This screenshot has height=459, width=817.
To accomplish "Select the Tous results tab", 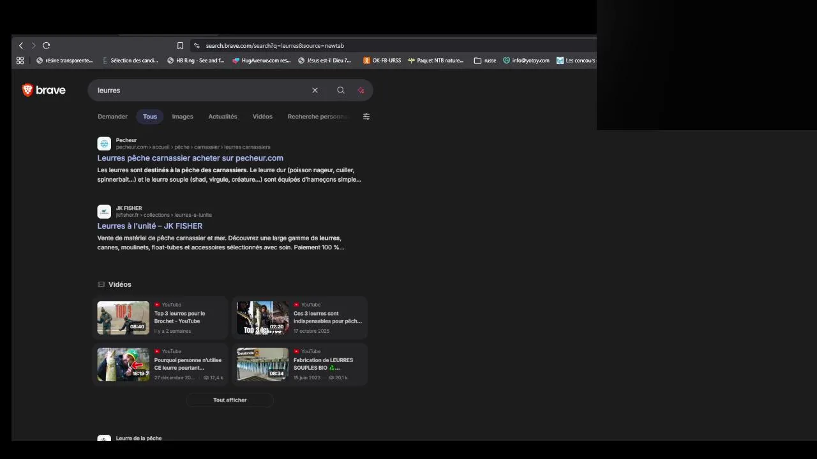I will coord(150,117).
